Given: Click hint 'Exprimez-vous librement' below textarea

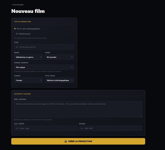Looking at the screenshot, I should click(33, 120).
